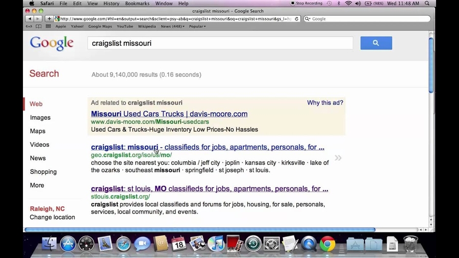This screenshot has height=258, width=459.
Task: Open the View menu
Action: pyautogui.click(x=92, y=4)
